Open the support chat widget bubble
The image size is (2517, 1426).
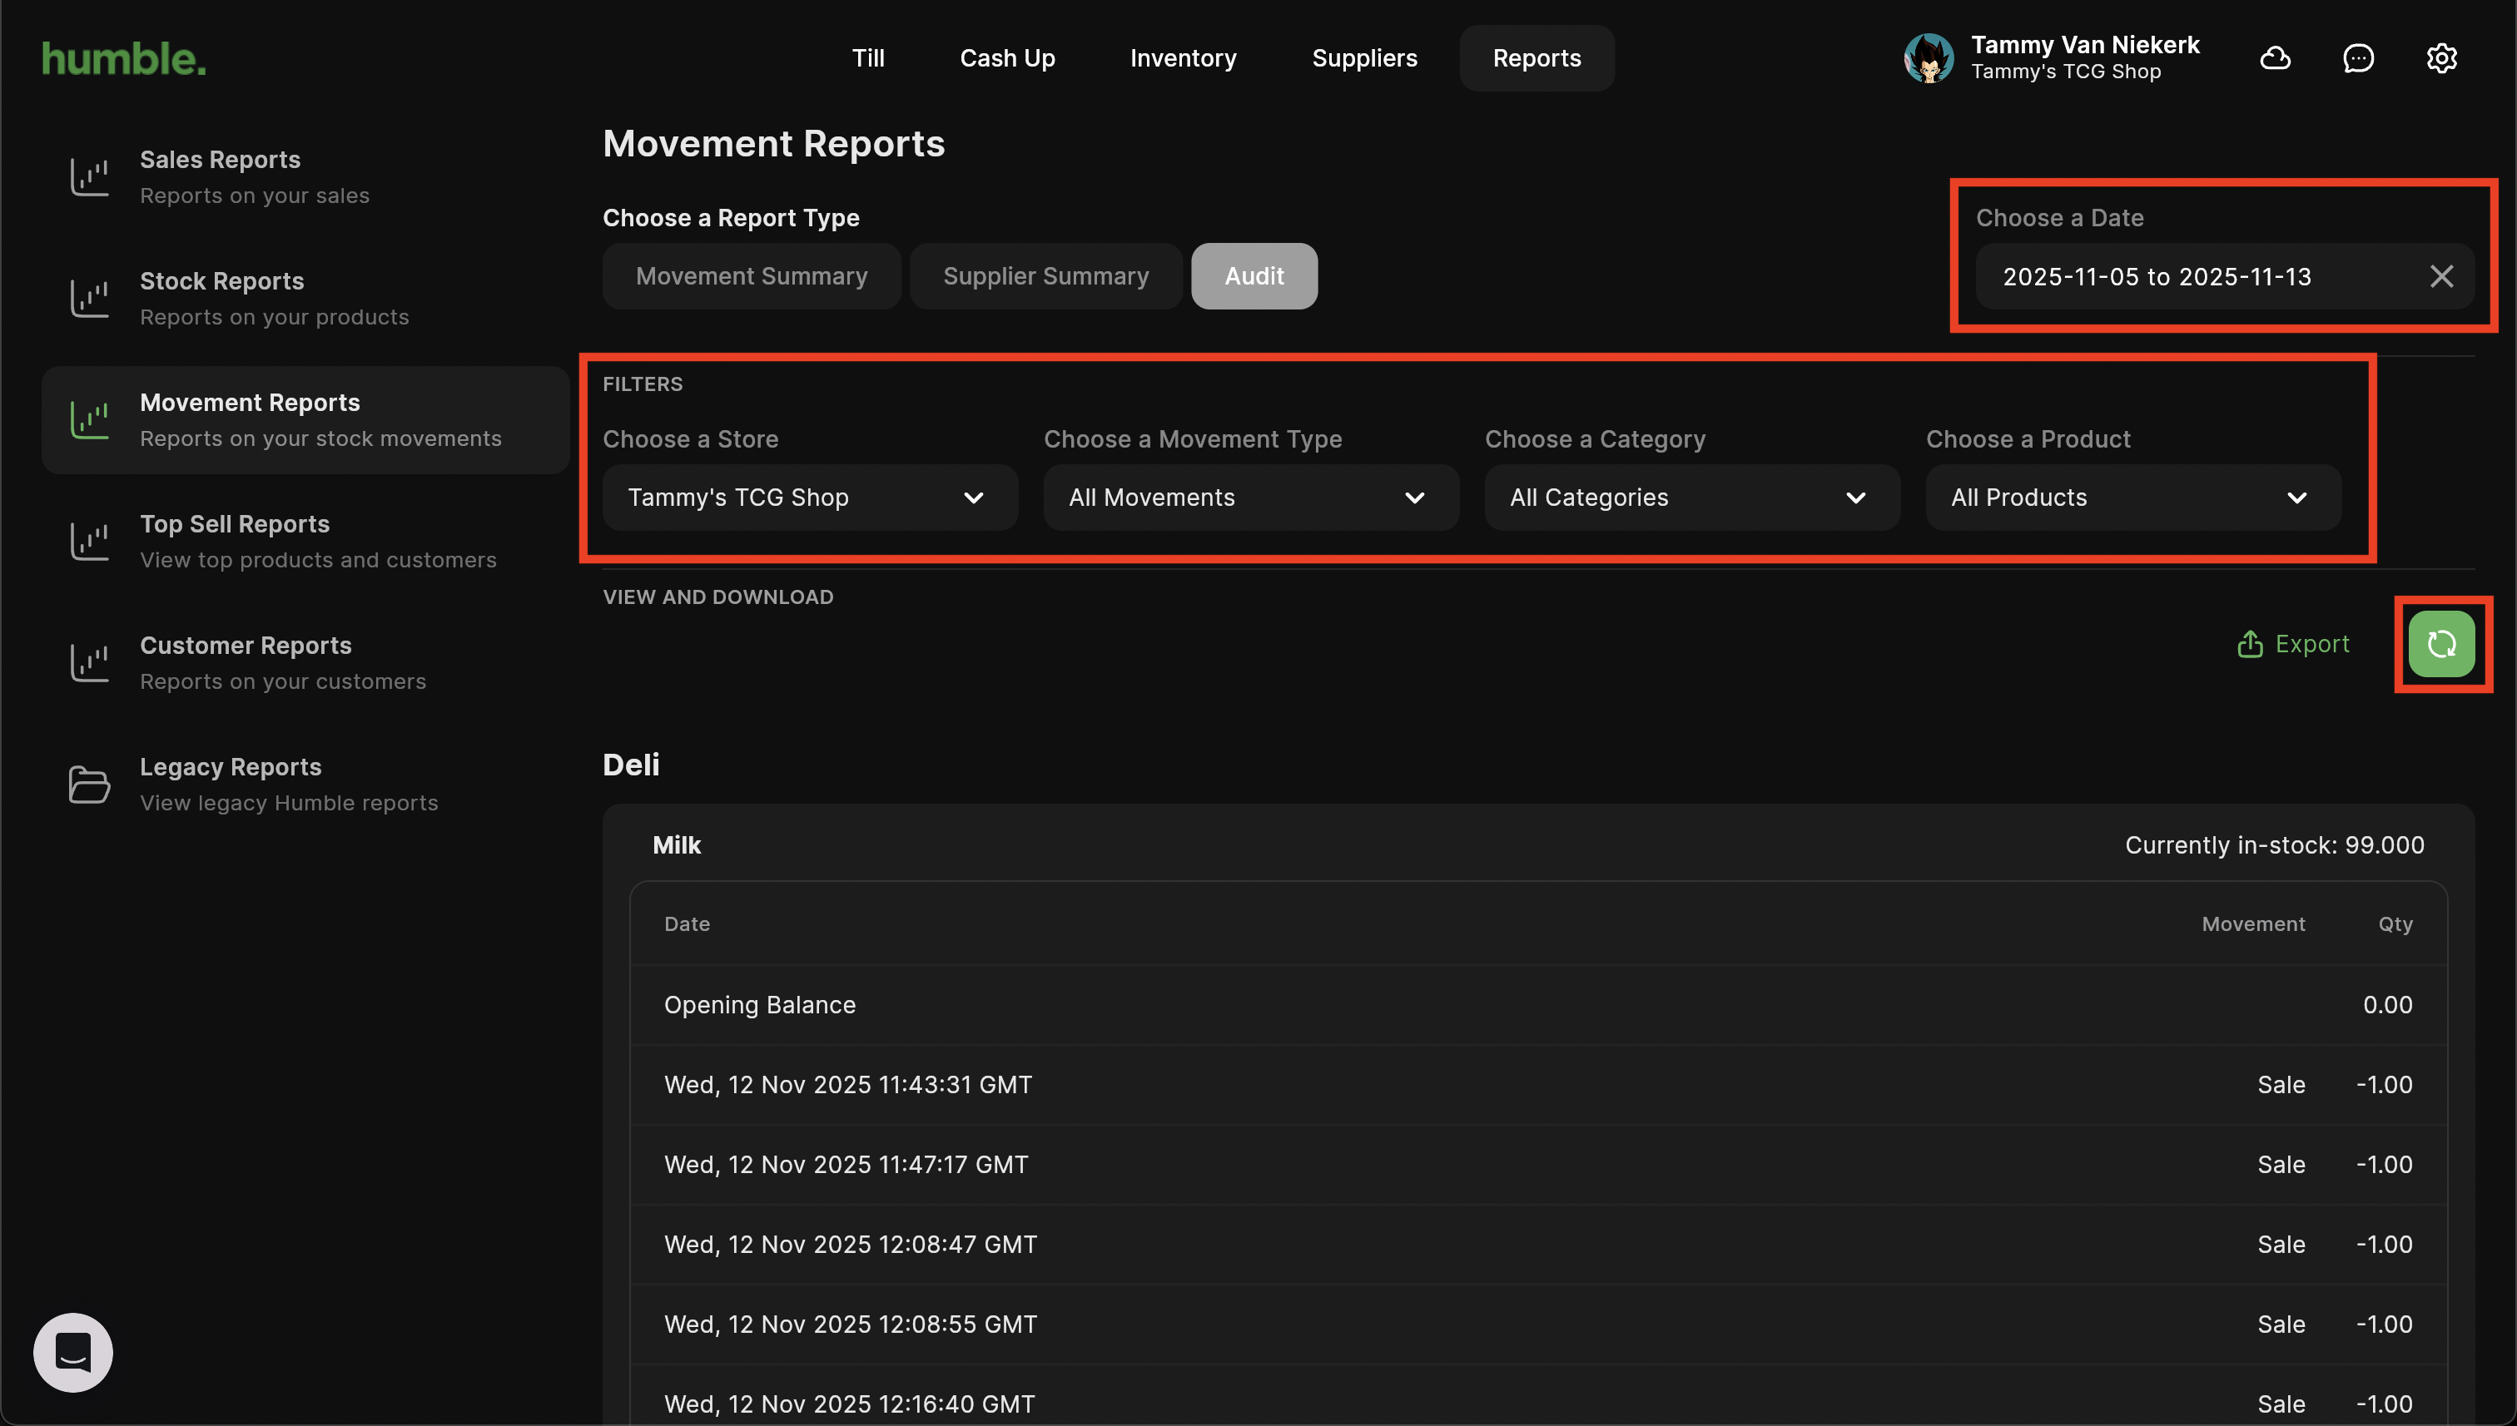[x=73, y=1352]
